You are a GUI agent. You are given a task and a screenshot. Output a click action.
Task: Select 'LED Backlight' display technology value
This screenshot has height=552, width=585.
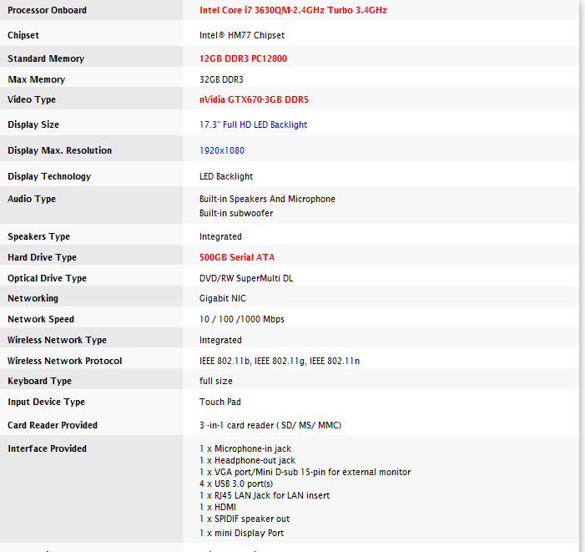coord(226,176)
